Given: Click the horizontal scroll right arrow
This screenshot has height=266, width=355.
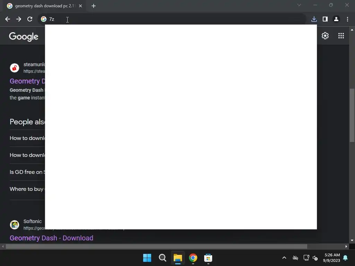Looking at the screenshot, I should 346,246.
